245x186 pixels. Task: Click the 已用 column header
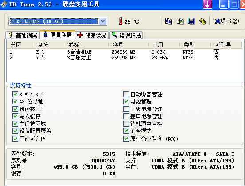[164, 45]
